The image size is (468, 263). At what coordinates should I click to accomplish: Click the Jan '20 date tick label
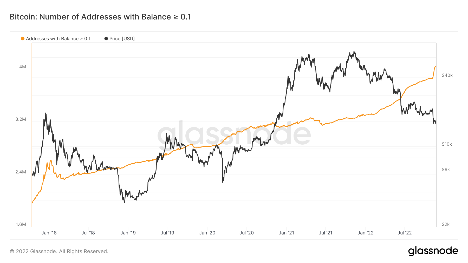coord(207,233)
